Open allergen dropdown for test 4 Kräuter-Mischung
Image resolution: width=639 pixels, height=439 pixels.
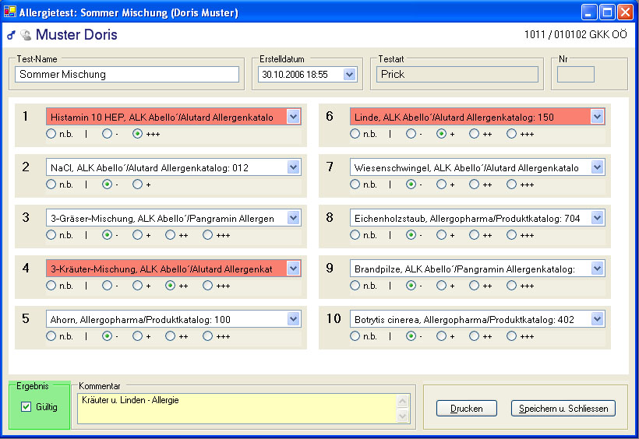(294, 269)
